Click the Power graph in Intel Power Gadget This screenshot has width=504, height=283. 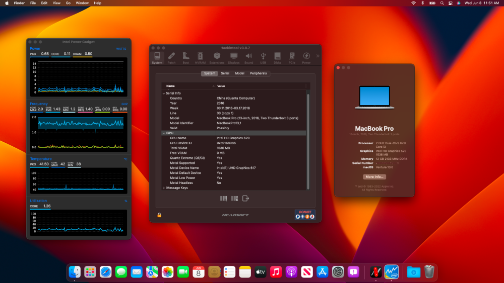coord(79,77)
